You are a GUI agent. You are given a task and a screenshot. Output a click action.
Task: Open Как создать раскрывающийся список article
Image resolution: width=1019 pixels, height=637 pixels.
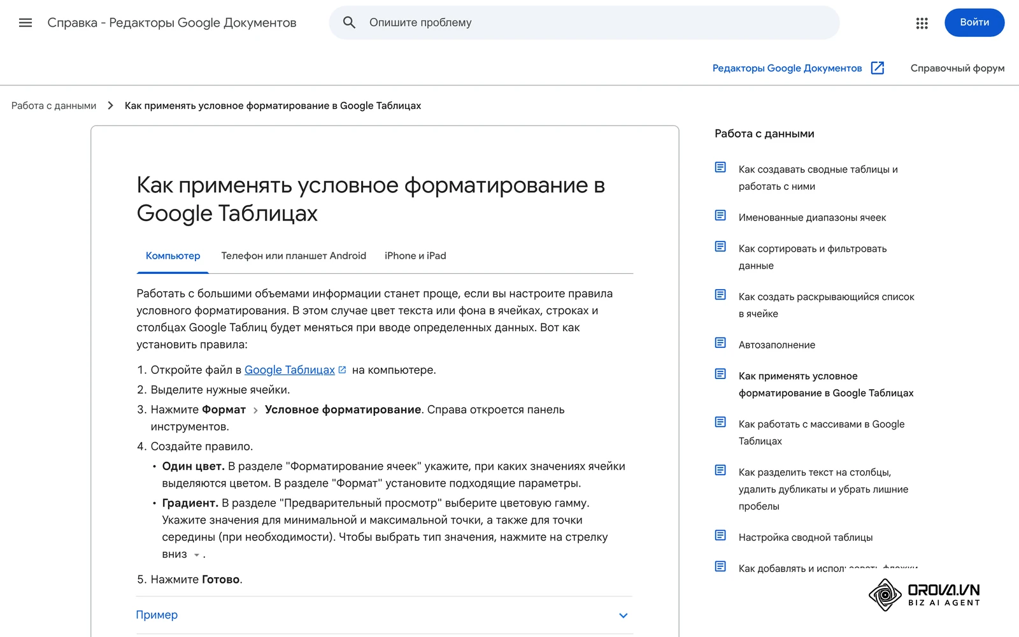click(x=826, y=305)
